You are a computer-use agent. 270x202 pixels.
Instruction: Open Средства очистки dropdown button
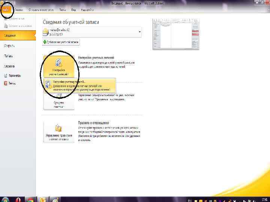pos(59,102)
